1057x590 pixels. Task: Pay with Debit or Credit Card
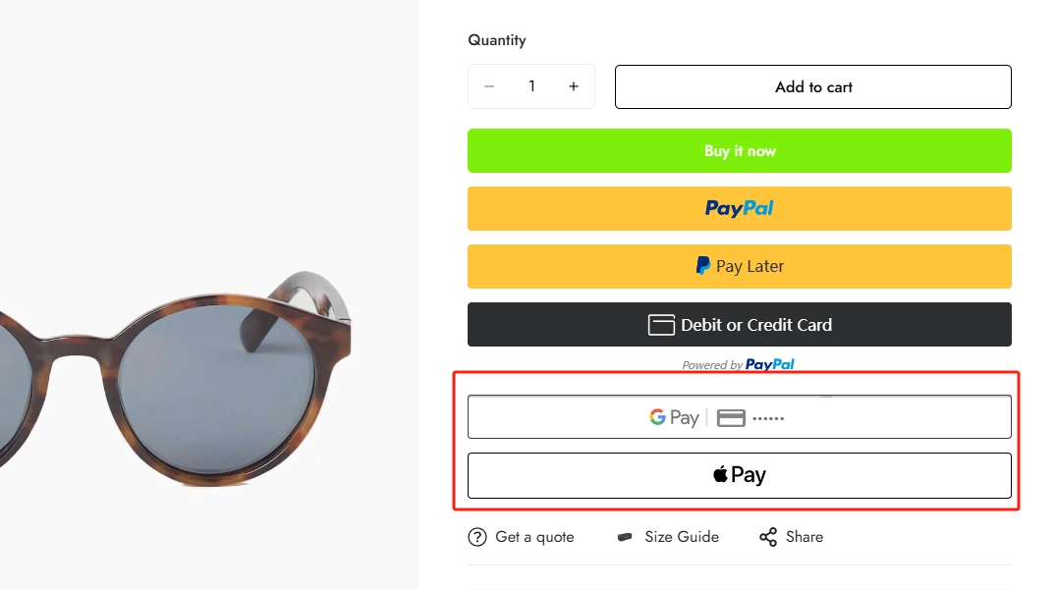[x=740, y=325]
